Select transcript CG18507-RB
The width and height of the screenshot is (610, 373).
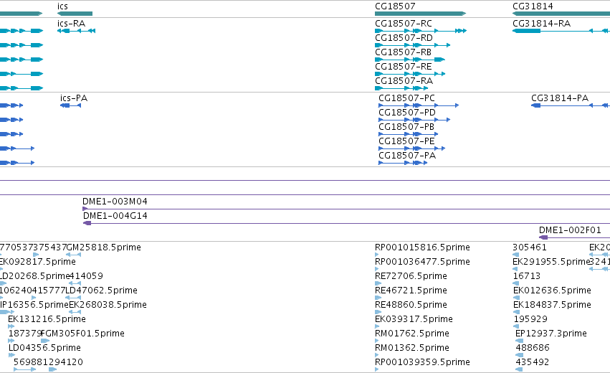[x=403, y=52]
